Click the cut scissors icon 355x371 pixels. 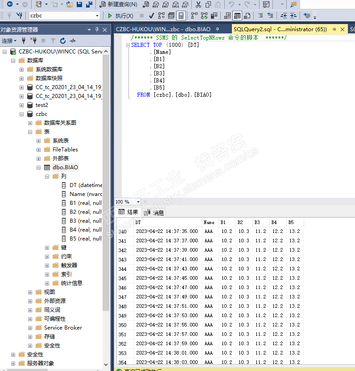[x=198, y=4]
